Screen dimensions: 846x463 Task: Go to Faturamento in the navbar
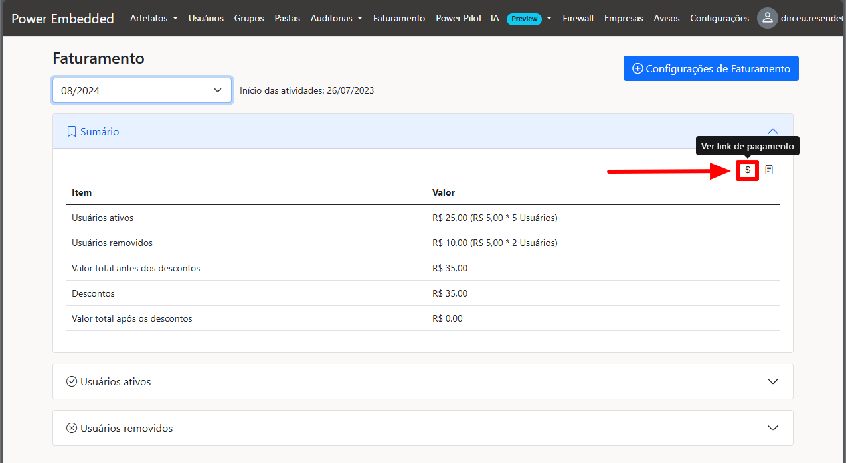[398, 18]
